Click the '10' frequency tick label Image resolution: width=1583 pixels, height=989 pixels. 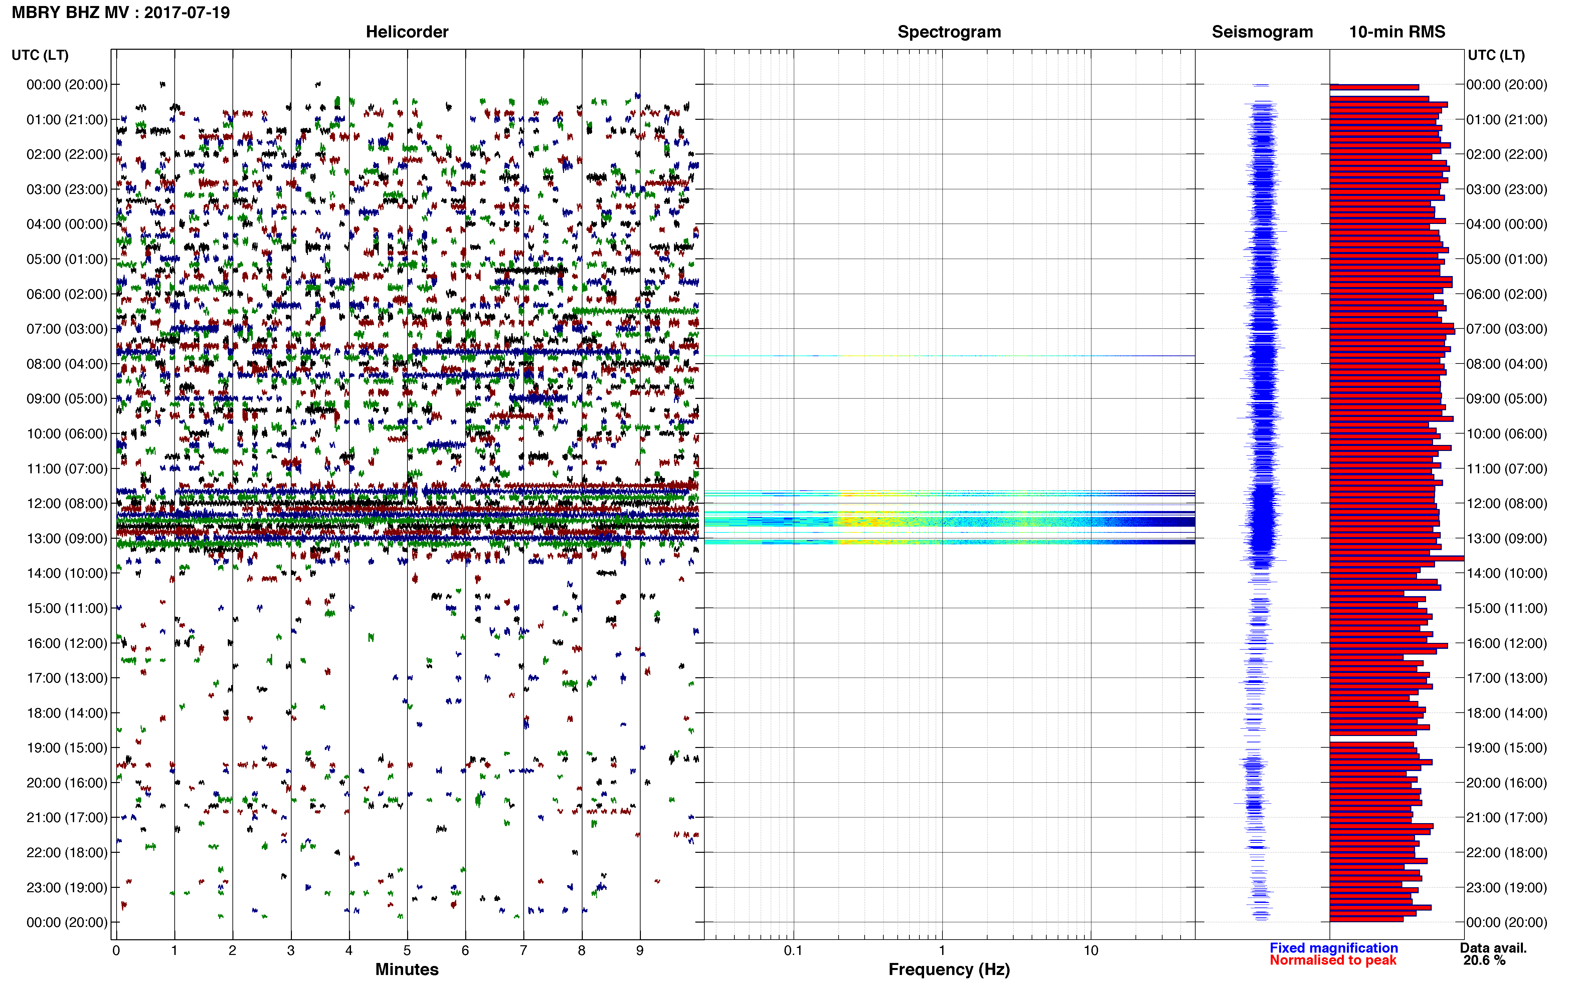pyautogui.click(x=1090, y=950)
